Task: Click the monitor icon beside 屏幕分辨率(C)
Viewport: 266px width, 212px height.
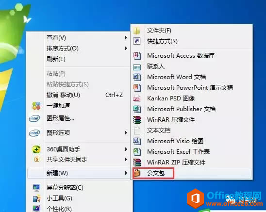Action: [36, 188]
